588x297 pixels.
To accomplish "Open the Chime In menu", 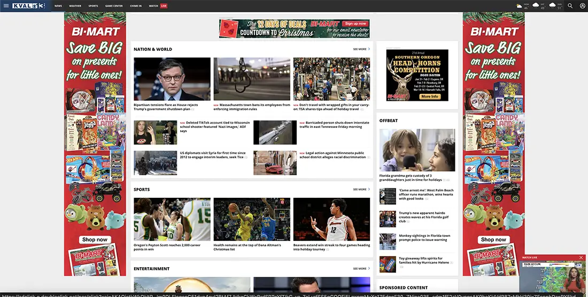I will point(136,6).
